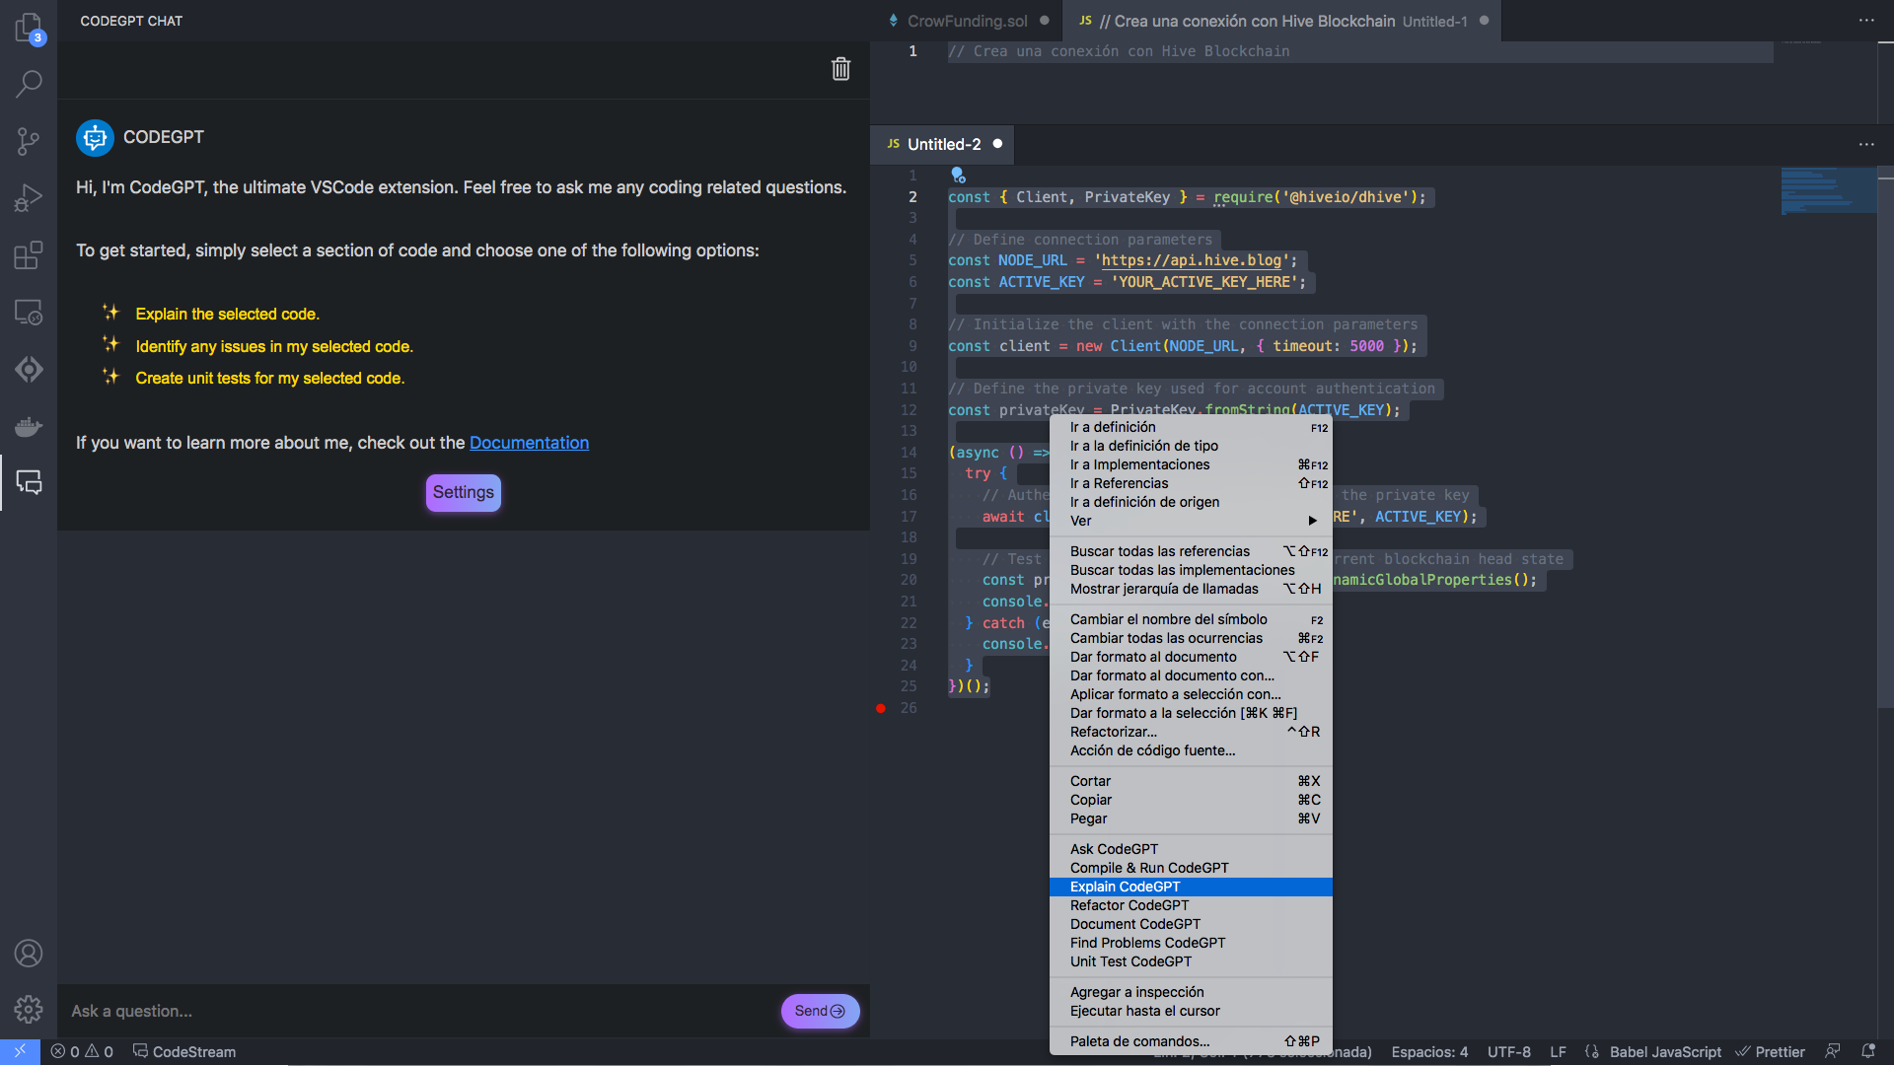
Task: Open the CodeGPT chat sidebar icon
Action: 29,482
